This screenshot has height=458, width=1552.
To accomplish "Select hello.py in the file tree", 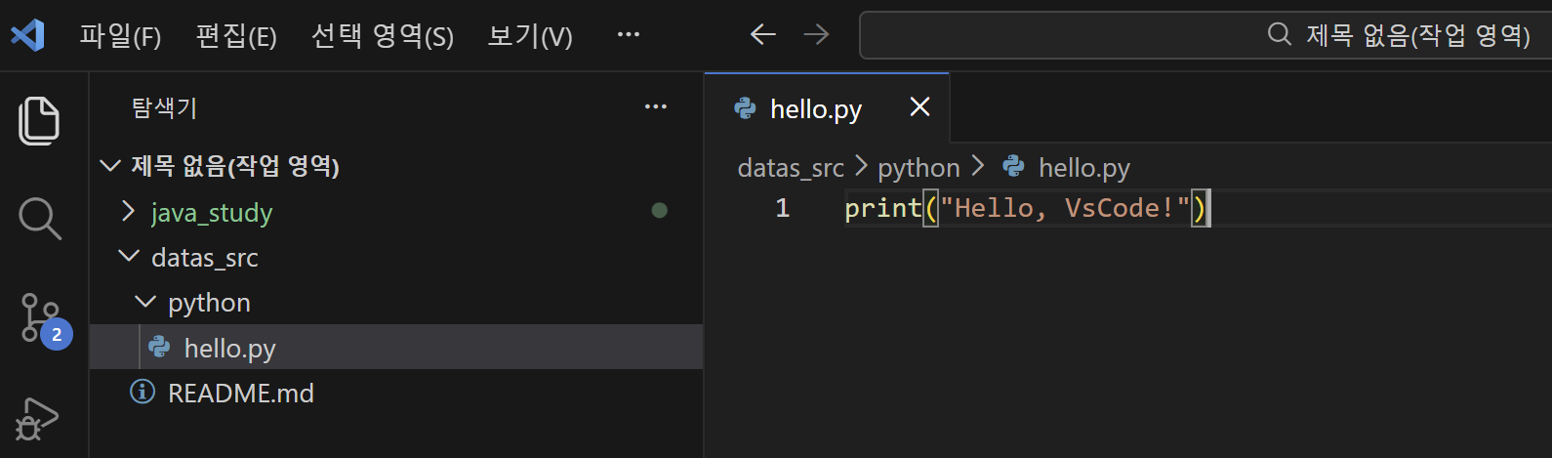I will pyautogui.click(x=229, y=348).
